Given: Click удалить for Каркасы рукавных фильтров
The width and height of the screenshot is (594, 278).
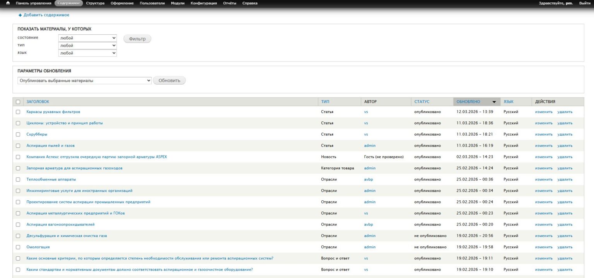Looking at the screenshot, I should click(x=565, y=112).
